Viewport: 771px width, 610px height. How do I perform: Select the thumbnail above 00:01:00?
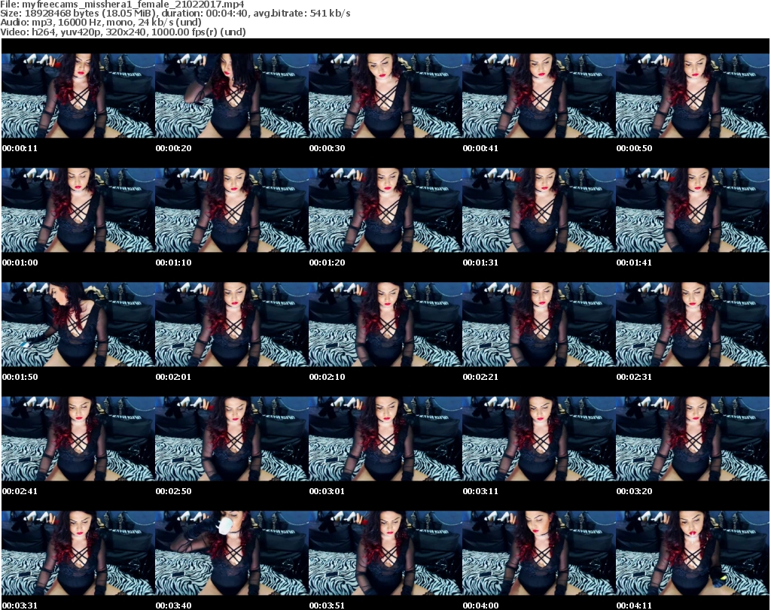pos(78,210)
